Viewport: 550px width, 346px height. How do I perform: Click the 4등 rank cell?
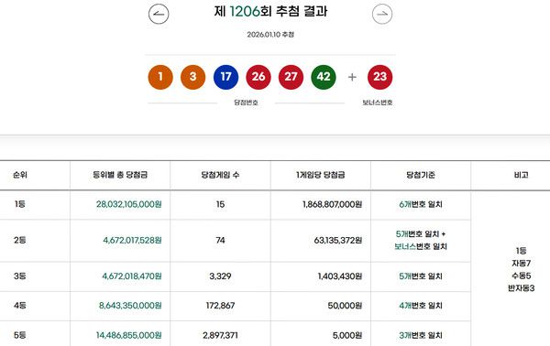pyautogui.click(x=20, y=306)
